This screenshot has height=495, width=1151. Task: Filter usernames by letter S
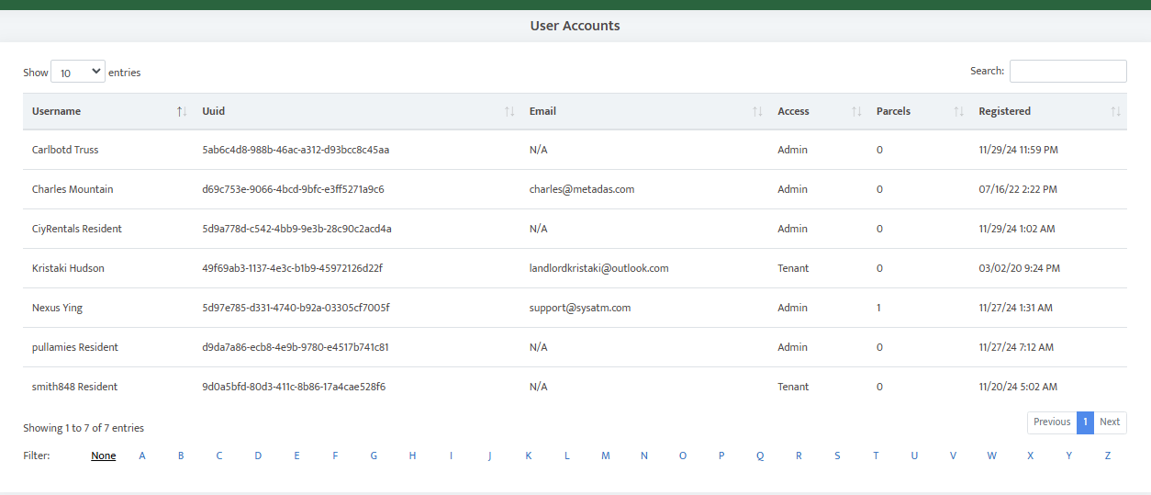[x=837, y=456]
